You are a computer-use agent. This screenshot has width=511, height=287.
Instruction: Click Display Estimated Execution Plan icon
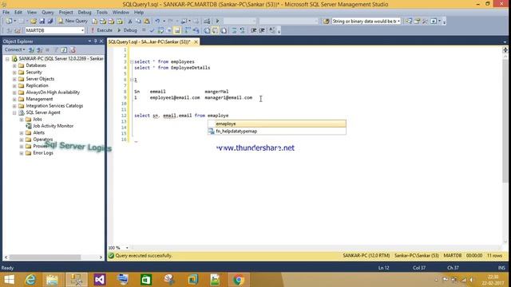160,30
